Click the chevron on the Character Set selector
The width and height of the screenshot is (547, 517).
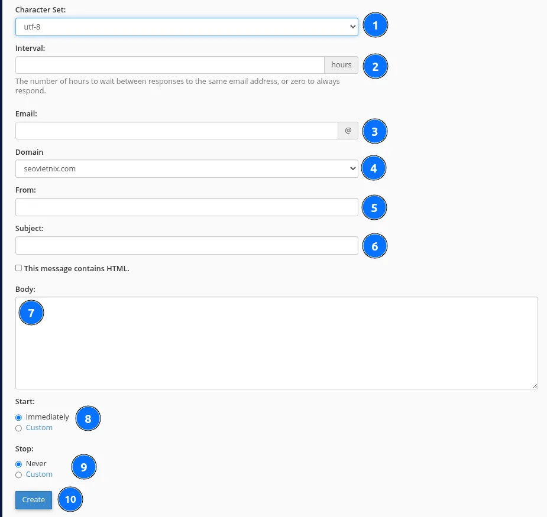[352, 27]
